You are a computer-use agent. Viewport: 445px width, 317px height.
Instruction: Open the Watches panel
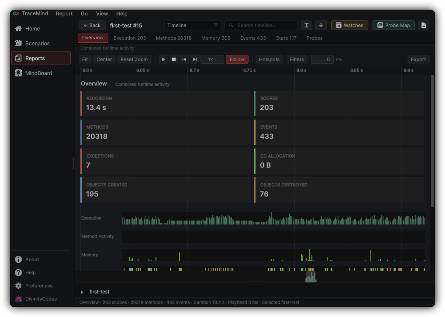tap(349, 25)
